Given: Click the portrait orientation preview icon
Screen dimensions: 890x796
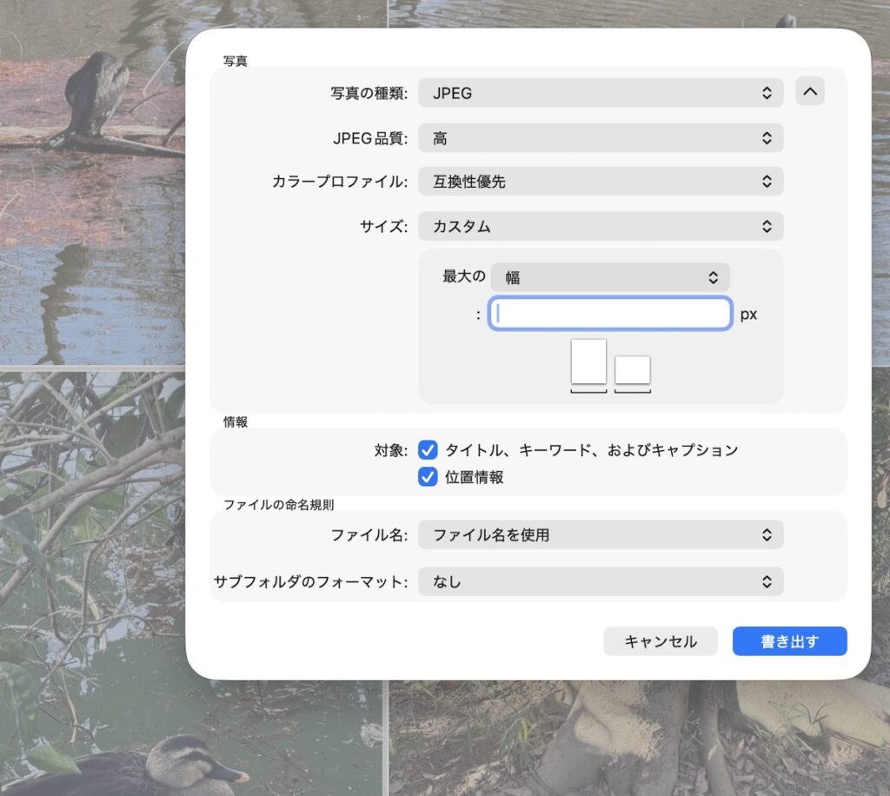Looking at the screenshot, I should (x=588, y=362).
